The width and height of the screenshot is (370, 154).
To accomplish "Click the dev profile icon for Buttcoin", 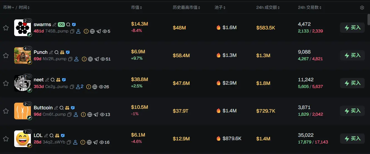I will (76, 115).
